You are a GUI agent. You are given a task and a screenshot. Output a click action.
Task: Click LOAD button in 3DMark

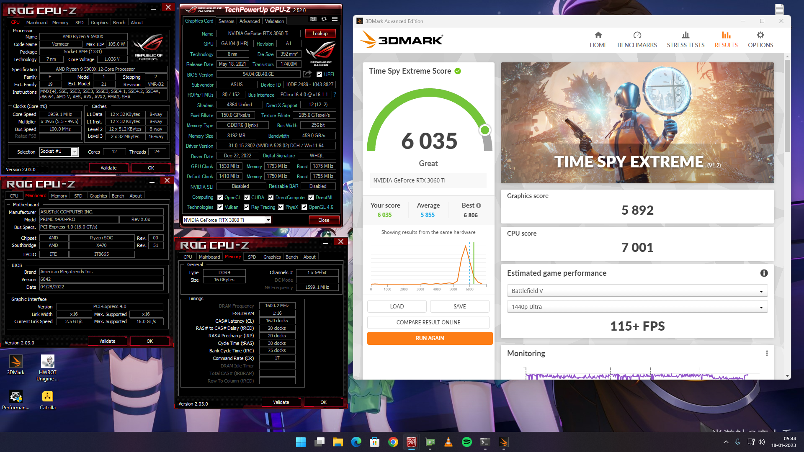pyautogui.click(x=397, y=306)
